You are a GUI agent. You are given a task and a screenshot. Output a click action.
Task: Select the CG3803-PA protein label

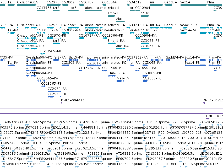(x=71, y=63)
